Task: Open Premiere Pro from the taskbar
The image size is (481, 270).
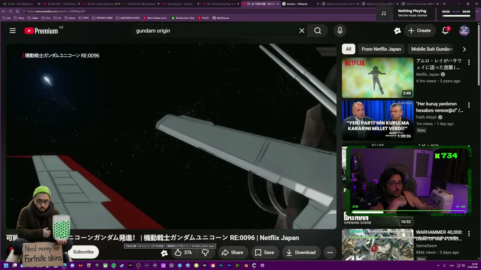Action: (x=229, y=265)
